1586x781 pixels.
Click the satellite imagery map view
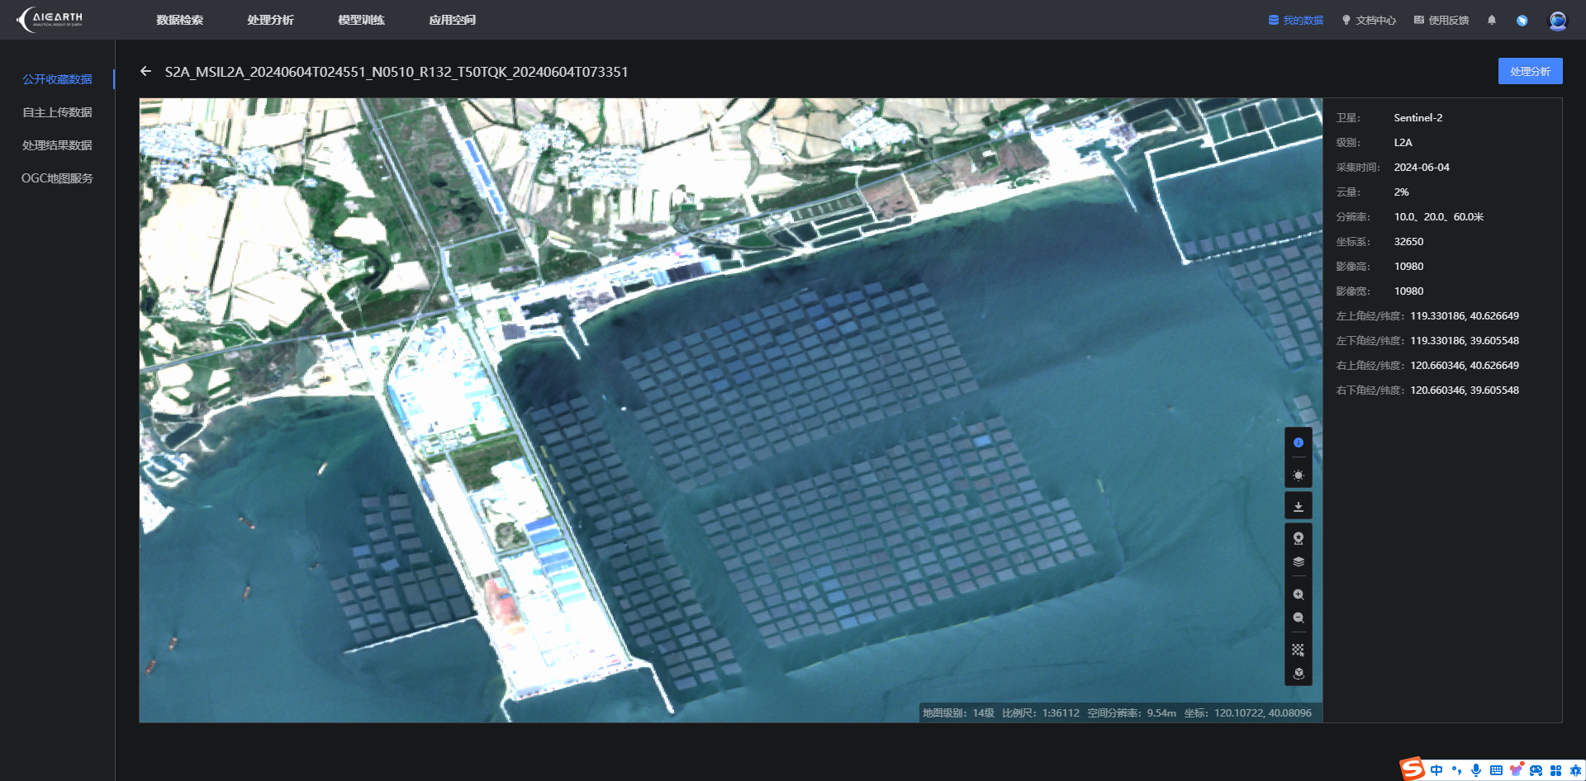[x=731, y=410]
